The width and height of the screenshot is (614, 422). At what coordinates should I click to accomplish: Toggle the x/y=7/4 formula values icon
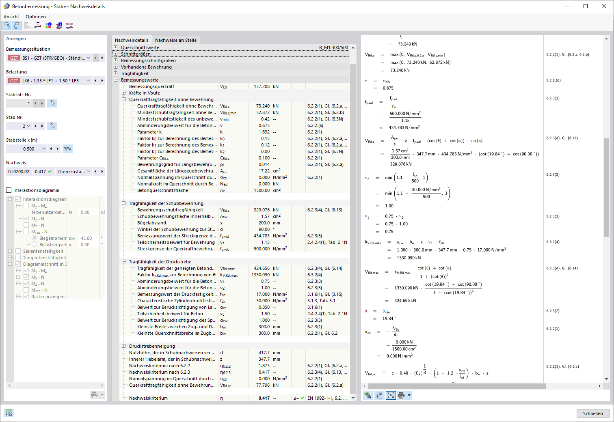click(x=391, y=395)
